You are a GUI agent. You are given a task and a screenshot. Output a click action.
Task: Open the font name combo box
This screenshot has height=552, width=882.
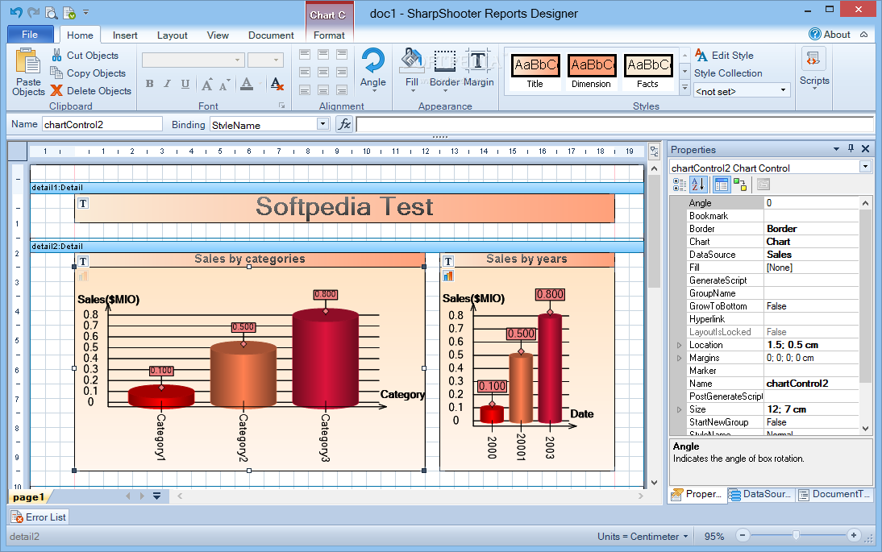click(x=193, y=60)
